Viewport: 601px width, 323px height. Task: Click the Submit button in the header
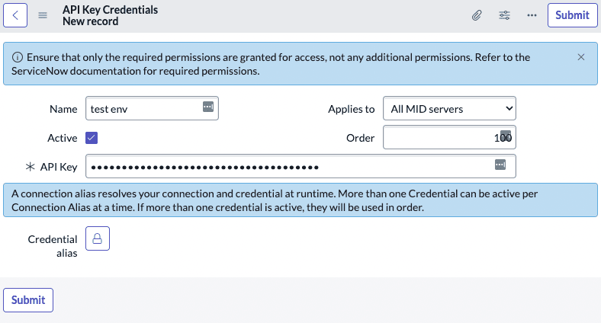(572, 15)
